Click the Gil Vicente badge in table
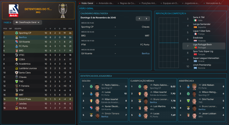This screenshot has height=125, width=229. coord(17,42)
